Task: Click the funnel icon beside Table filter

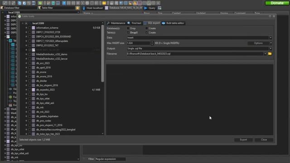Action: (x=39, y=8)
